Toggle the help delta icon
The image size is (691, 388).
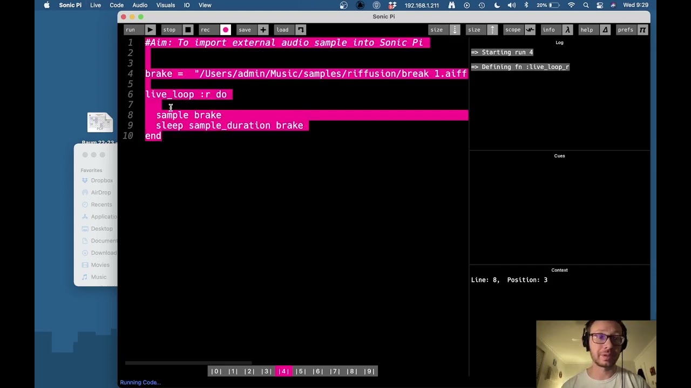pos(605,30)
